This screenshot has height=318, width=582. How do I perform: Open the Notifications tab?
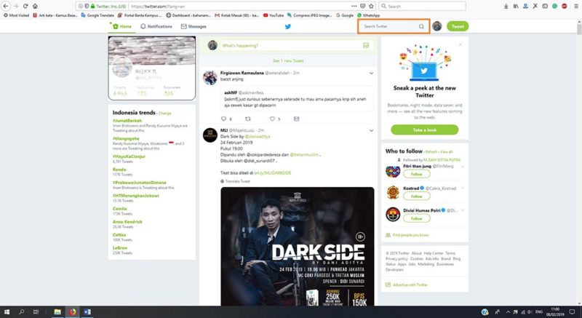coord(156,26)
